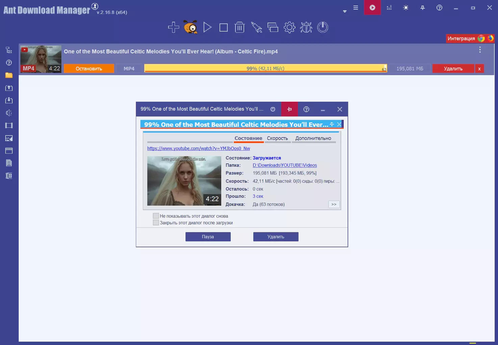Toggle the pin button in the dialog title bar
The height and width of the screenshot is (345, 498).
point(290,109)
